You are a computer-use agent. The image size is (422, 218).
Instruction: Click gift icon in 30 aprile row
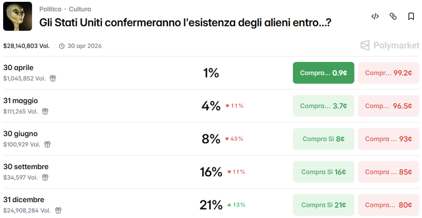53,79
